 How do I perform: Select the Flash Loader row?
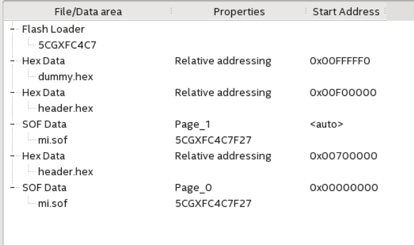[x=41, y=28]
